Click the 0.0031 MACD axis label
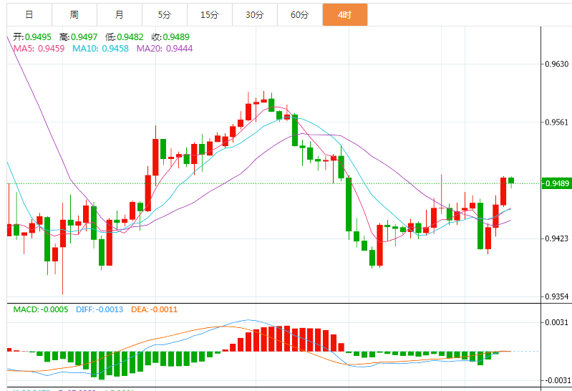This screenshot has height=391, width=572. 557,322
